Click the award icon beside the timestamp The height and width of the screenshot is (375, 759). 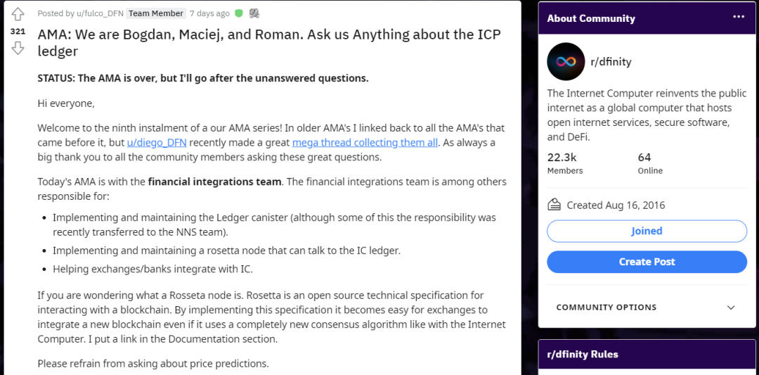(254, 13)
